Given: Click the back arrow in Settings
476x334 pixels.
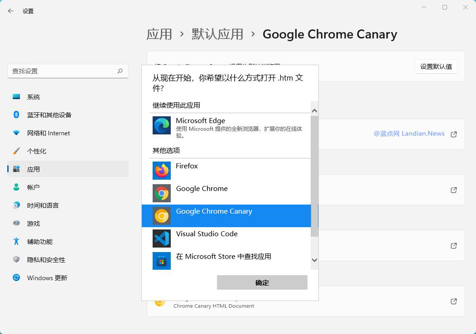Looking at the screenshot, I should pyautogui.click(x=11, y=11).
